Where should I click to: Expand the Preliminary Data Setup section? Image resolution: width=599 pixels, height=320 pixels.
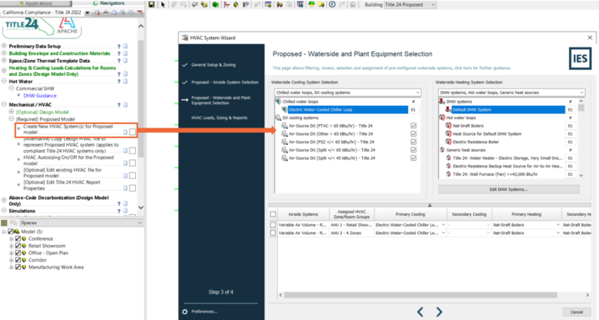coord(4,46)
